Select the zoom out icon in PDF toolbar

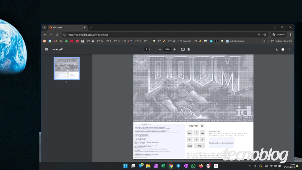[160, 49]
